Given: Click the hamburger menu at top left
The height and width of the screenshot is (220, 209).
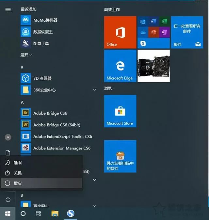Looking at the screenshot, I should click(8, 10).
